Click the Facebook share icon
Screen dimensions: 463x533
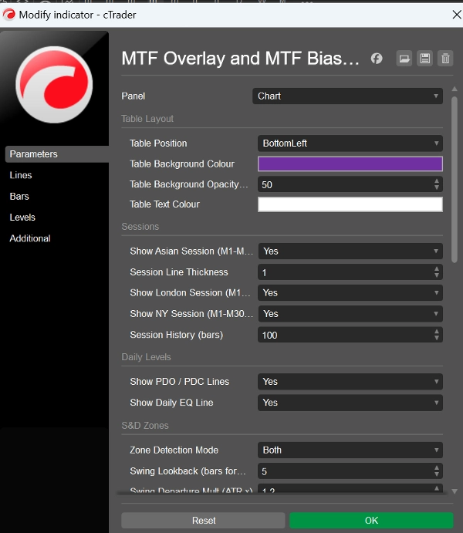tap(377, 59)
